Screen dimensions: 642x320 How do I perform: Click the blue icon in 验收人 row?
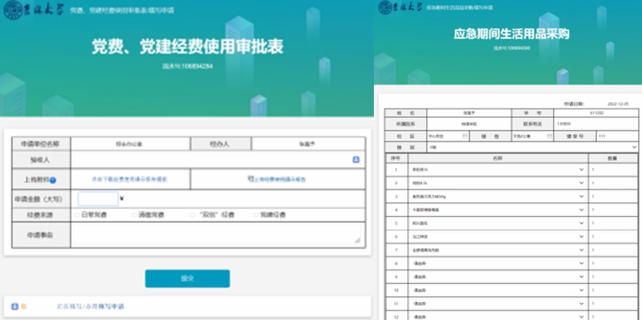pyautogui.click(x=356, y=159)
